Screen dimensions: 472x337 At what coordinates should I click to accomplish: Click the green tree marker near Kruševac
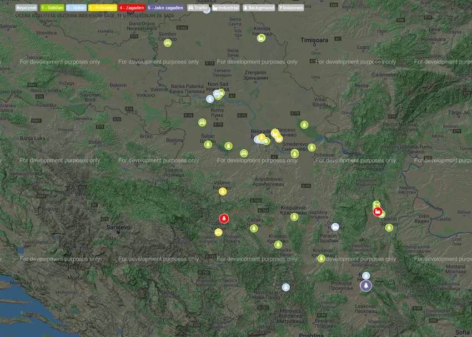click(321, 258)
